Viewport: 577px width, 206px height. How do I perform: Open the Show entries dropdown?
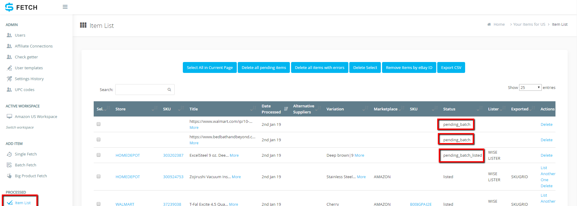pyautogui.click(x=530, y=87)
